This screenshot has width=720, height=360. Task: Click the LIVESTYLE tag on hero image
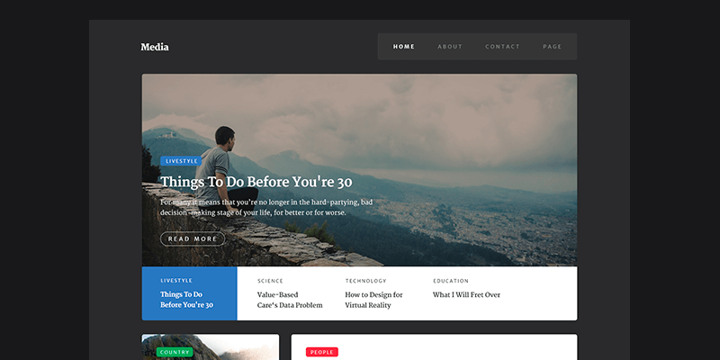point(181,161)
